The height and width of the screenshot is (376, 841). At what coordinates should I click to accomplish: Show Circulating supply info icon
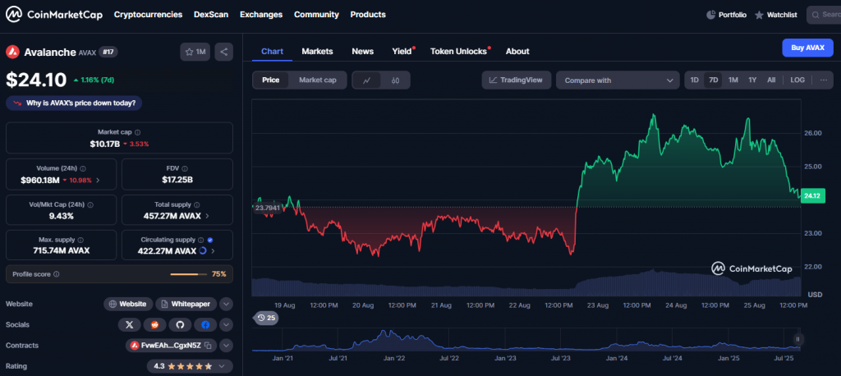[x=200, y=241]
